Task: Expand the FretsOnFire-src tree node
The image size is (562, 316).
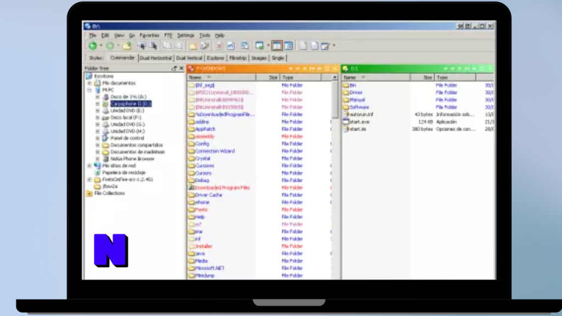Action: [x=89, y=179]
